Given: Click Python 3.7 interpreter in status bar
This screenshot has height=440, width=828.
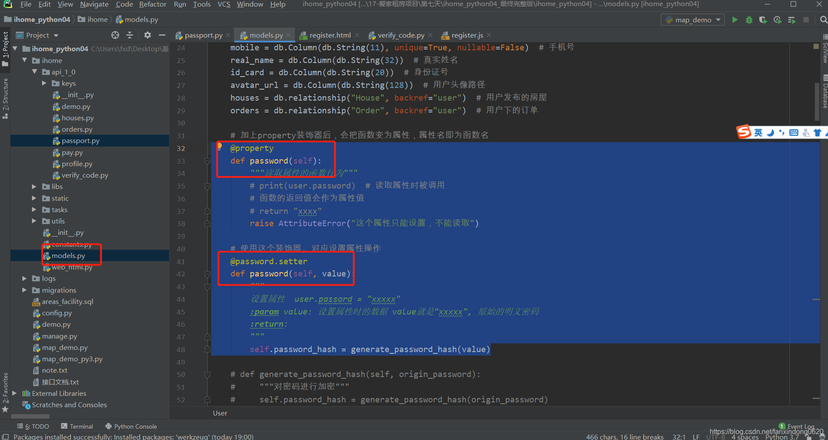Looking at the screenshot, I should [x=782, y=437].
